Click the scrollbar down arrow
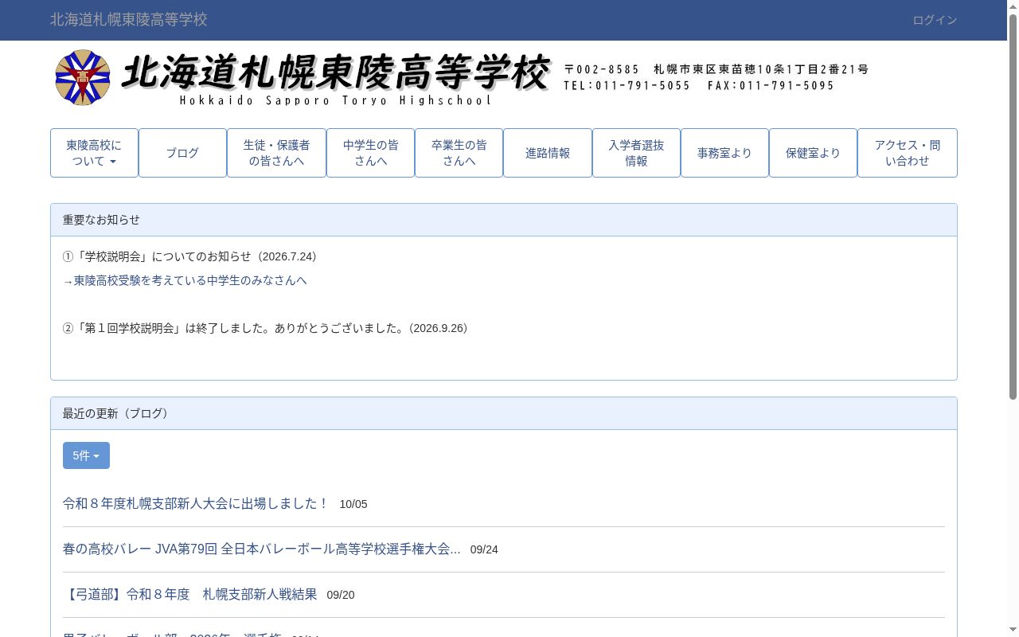The height and width of the screenshot is (637, 1019). [x=1013, y=631]
